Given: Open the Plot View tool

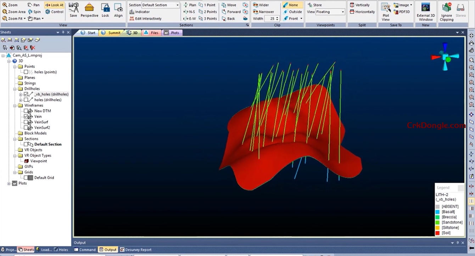Looking at the screenshot, I should [385, 12].
